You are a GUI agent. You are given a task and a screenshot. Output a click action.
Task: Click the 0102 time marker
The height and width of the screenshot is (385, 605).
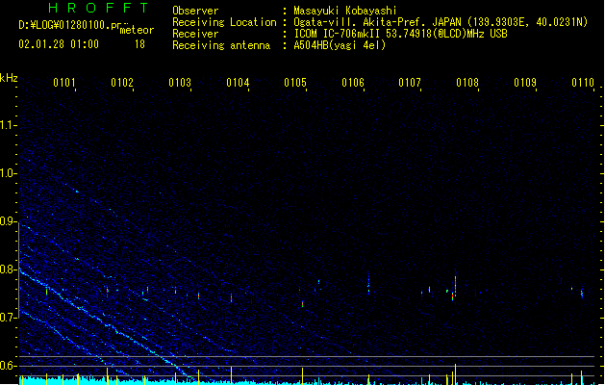point(122,83)
